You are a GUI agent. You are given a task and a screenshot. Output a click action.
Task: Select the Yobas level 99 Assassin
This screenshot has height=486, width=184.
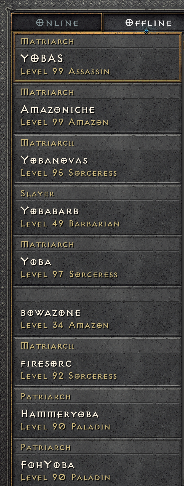coord(97,57)
